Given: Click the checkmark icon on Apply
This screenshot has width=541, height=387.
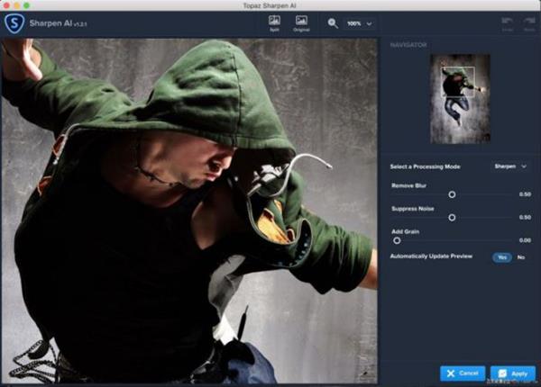Looking at the screenshot, I should coord(502,373).
